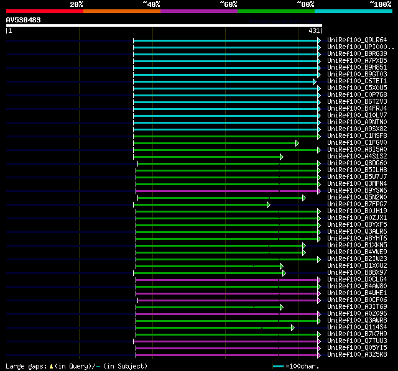Click the purple alignment bar for UniRef100_B9YSW6
398x371 pixels.
226,191
